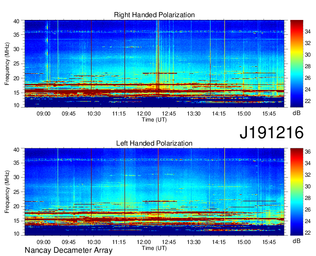Click 15 tick on bottom plot frequency axis

pos(16,221)
